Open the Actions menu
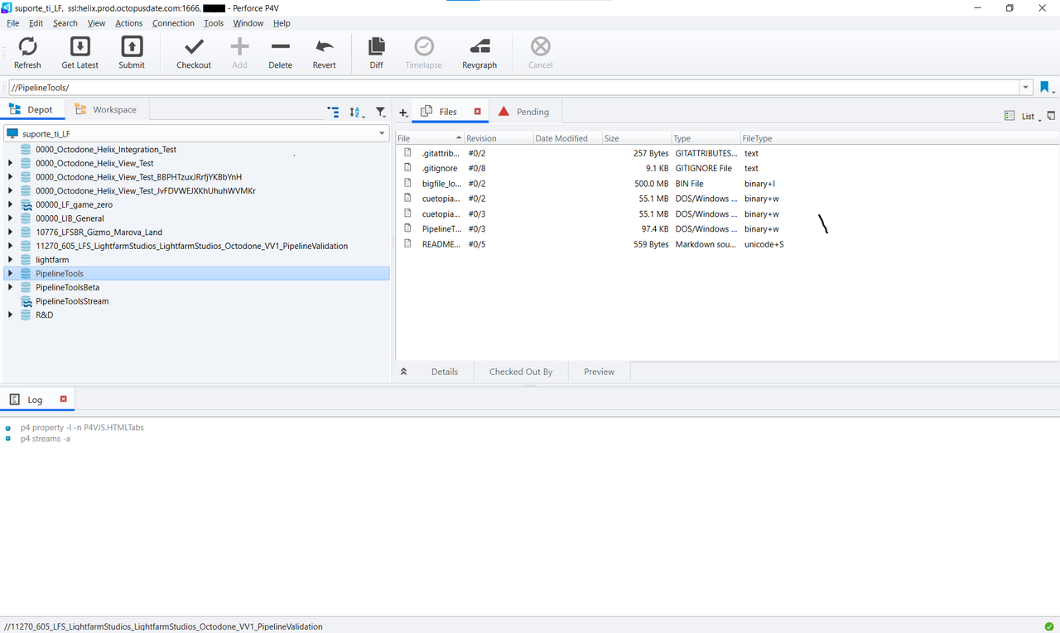This screenshot has width=1060, height=633. (129, 23)
